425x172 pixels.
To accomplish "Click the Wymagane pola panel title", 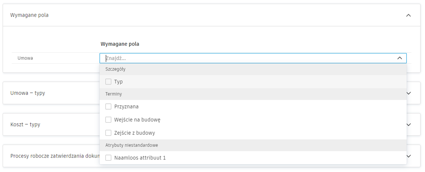I will click(29, 15).
